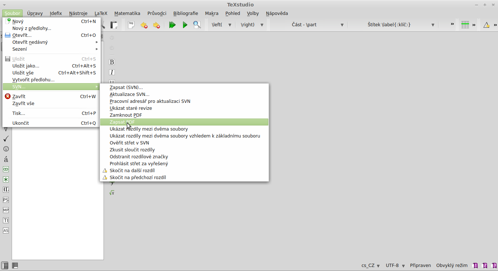Open the cs_CZ language dropdown
Image resolution: width=498 pixels, height=271 pixels.
pos(371,266)
